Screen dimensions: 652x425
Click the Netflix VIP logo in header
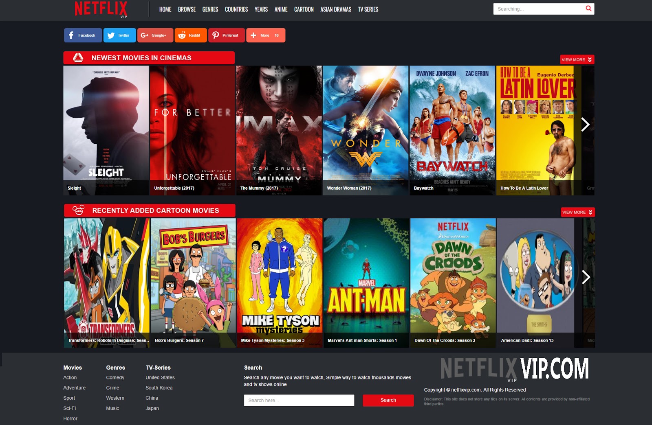(101, 9)
